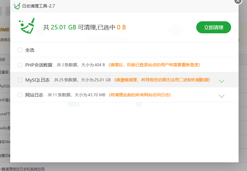Select the 网站日志 checkbox
247x171 pixels.
pos(20,95)
